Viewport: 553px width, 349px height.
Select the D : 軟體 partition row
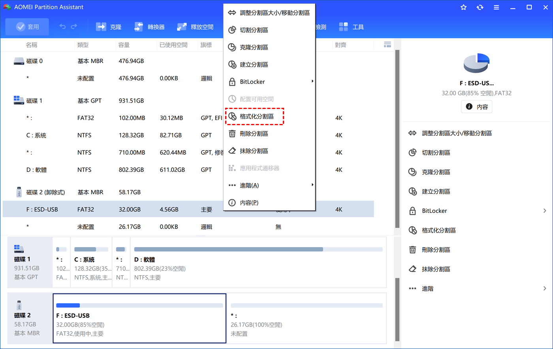pos(188,170)
